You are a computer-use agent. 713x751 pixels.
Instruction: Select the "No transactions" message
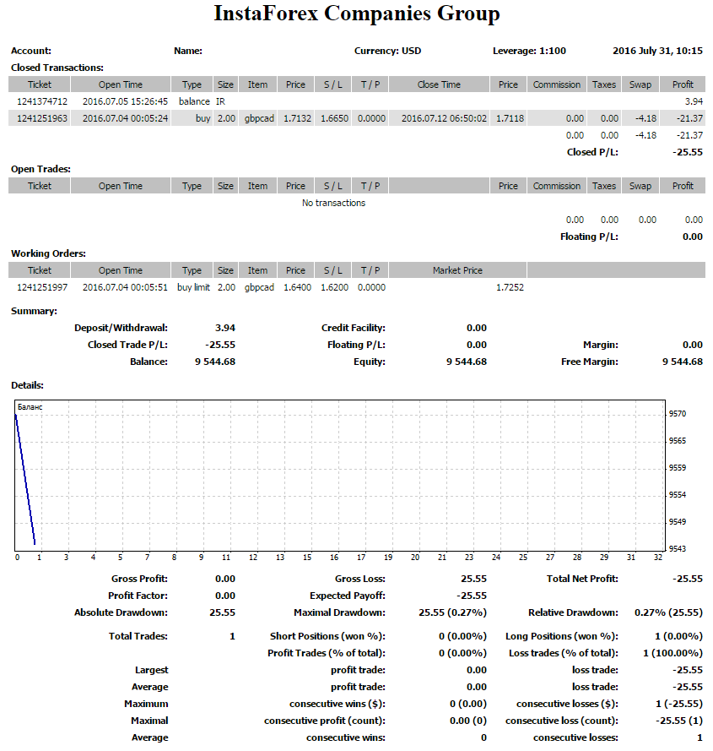point(333,203)
